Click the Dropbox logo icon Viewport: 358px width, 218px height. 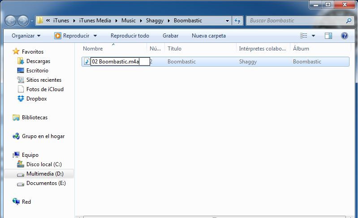pyautogui.click(x=21, y=99)
